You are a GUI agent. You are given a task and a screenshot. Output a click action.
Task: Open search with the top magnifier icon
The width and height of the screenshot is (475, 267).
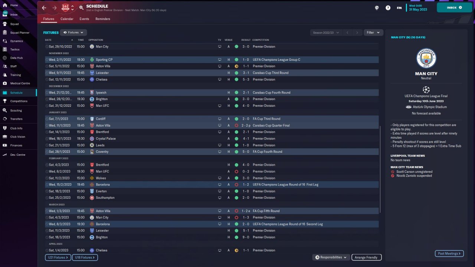(81, 8)
